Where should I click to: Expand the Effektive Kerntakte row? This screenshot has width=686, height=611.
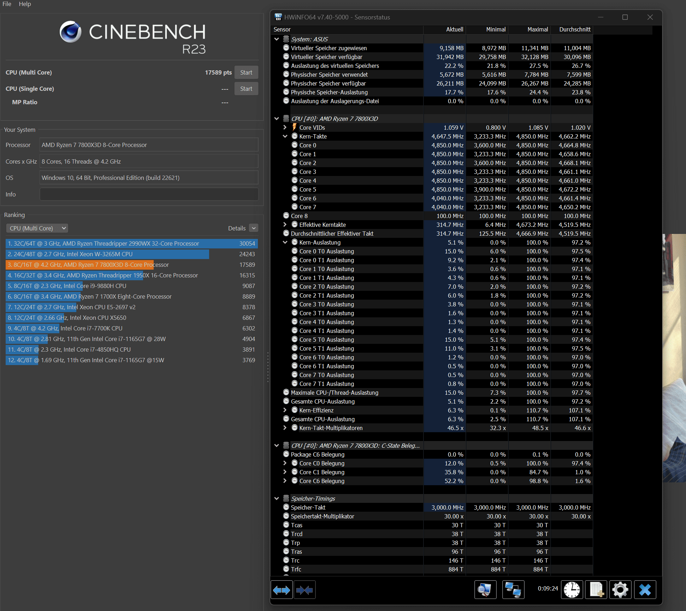tap(285, 225)
